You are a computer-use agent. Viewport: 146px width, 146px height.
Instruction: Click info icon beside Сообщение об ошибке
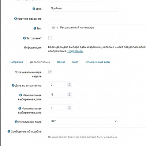pos(9,131)
